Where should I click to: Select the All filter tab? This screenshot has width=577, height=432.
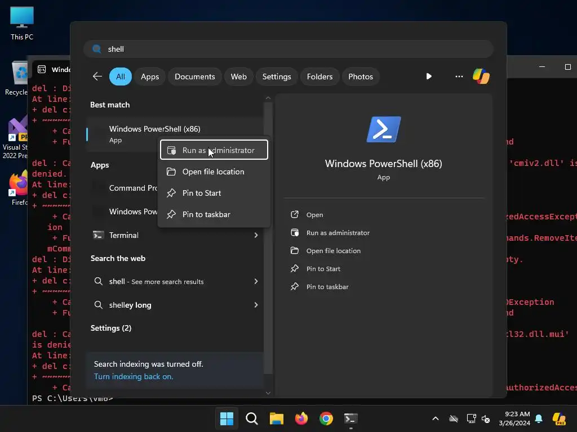(121, 76)
